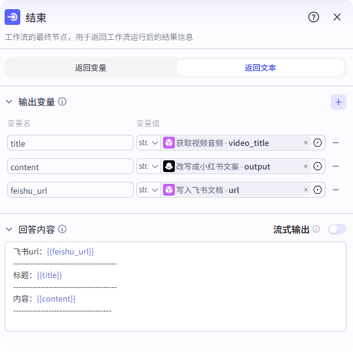Image resolution: width=353 pixels, height=352 pixels.
Task: Show info tooltip for 回答内容
Action: tap(62, 229)
